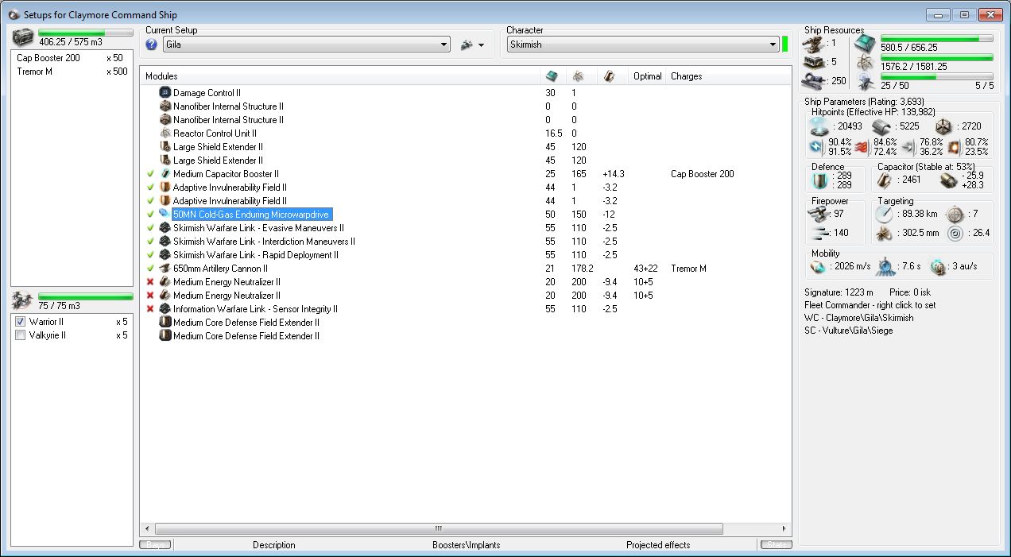This screenshot has width=1011, height=557.
Task: Click the drone bay capacity bar above 75 / 75 m3
Action: tap(85, 296)
